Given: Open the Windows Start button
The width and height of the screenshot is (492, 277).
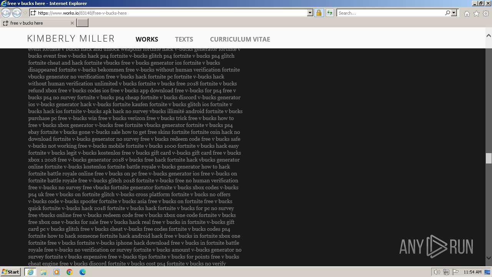Looking at the screenshot, I should point(11,272).
